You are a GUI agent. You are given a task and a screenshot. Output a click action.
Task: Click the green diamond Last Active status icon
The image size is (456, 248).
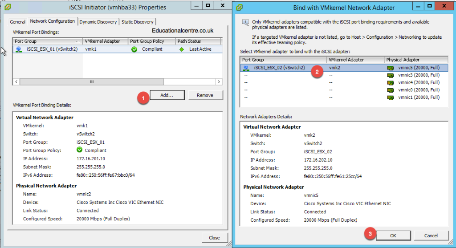pyautogui.click(x=182, y=49)
